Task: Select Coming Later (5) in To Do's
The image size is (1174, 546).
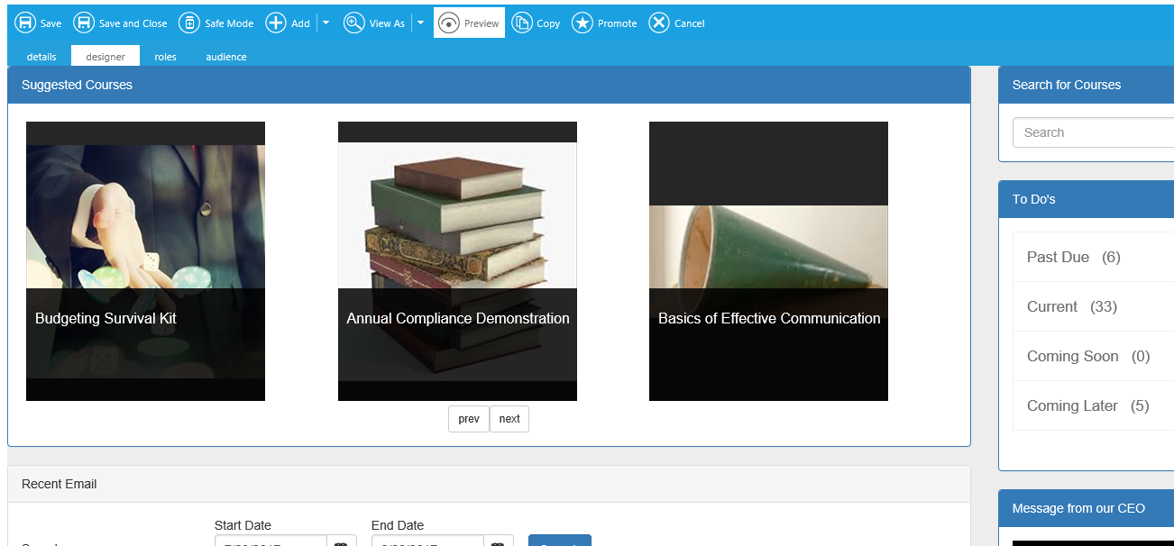Action: click(x=1087, y=405)
